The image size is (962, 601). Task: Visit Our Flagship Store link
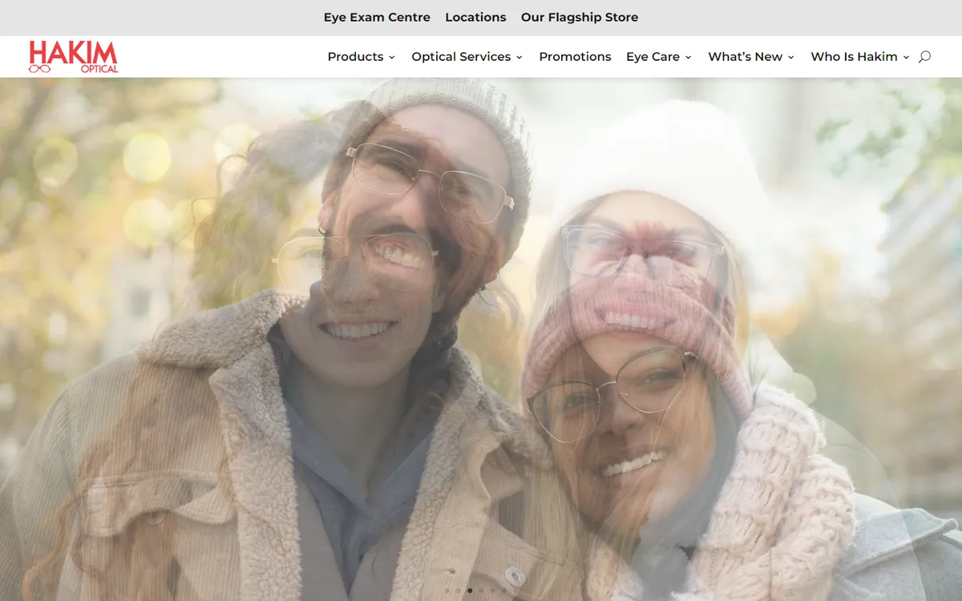580,17
